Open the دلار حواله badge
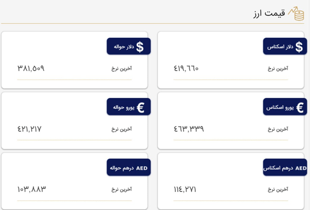310x210 pixels. pyautogui.click(x=129, y=46)
